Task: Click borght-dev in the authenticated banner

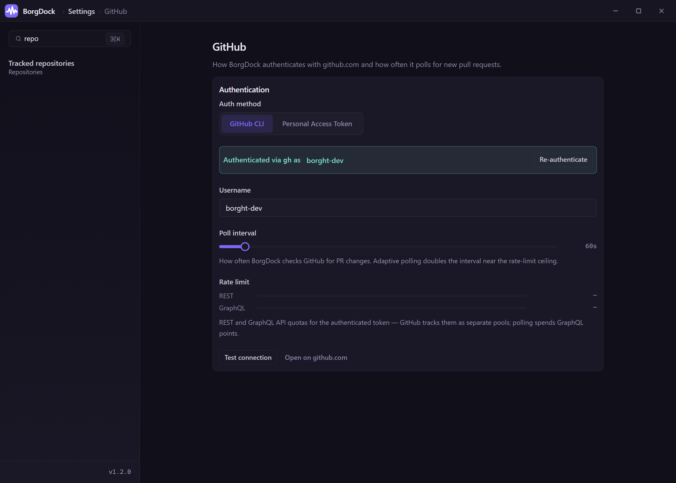Action: pyautogui.click(x=325, y=160)
